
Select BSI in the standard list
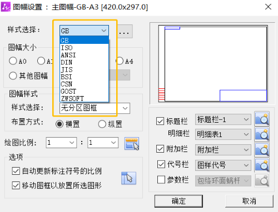[x=84, y=77]
